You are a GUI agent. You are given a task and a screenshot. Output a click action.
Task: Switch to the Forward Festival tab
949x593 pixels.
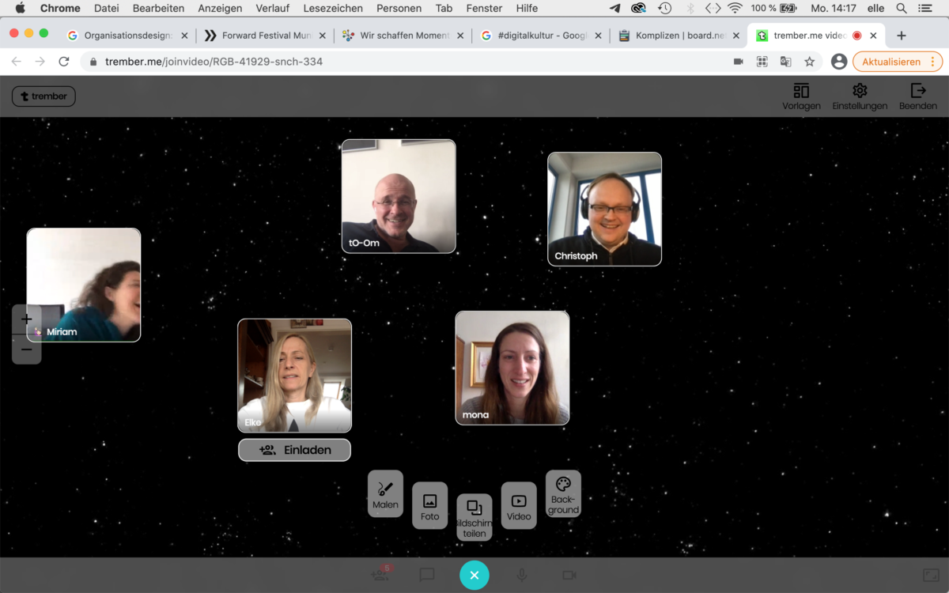259,36
